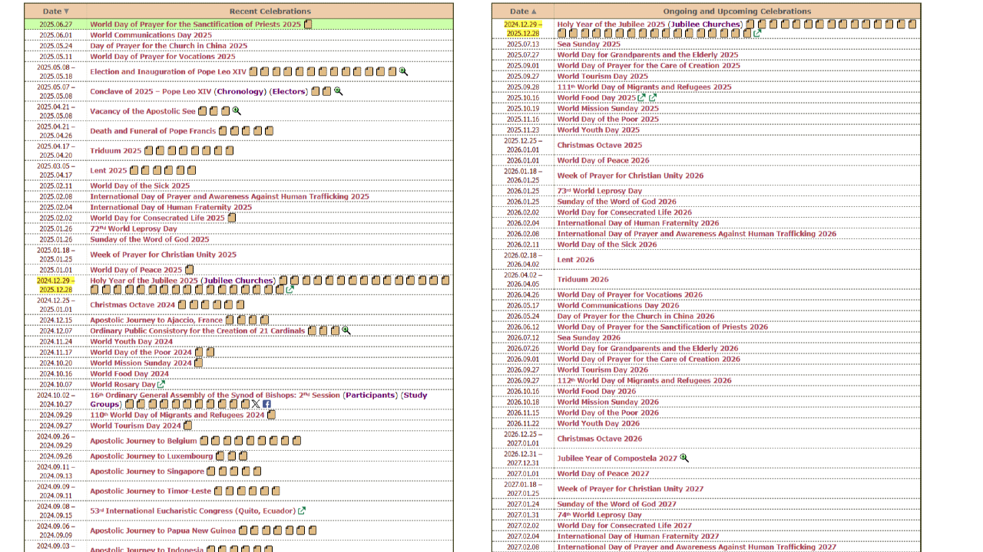This screenshot has width=983, height=552.
Task: Sort Recent Celebrations by the Date header
Action: click(55, 11)
